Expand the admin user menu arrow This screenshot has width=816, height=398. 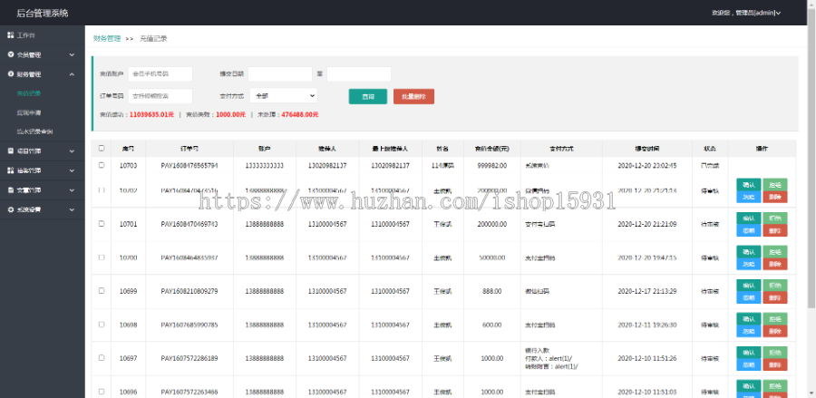[x=778, y=14]
